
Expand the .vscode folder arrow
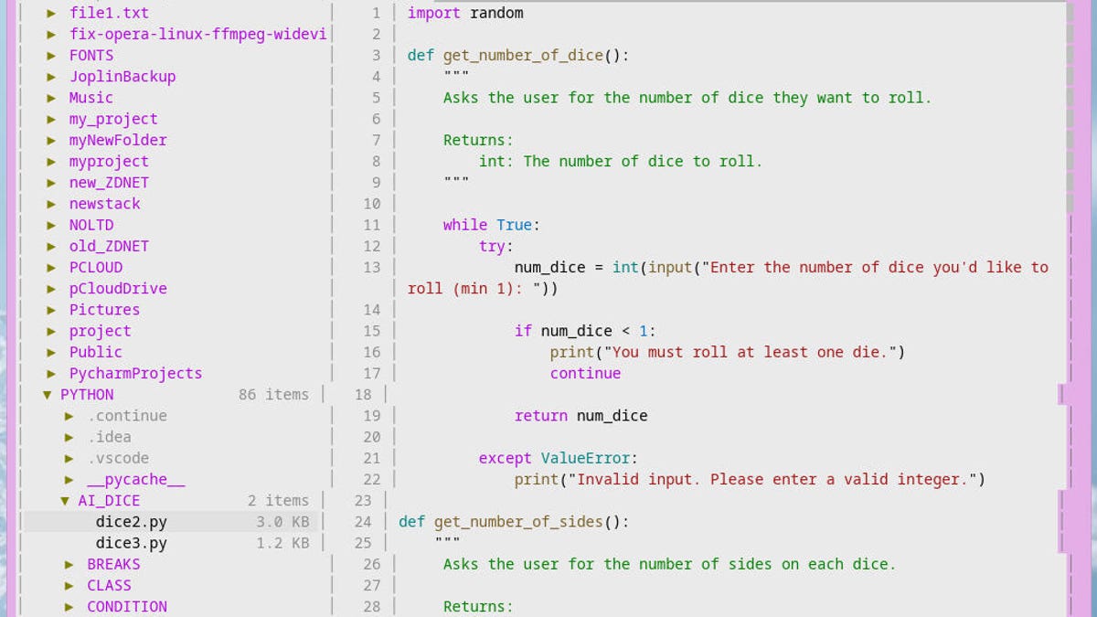pyautogui.click(x=69, y=459)
